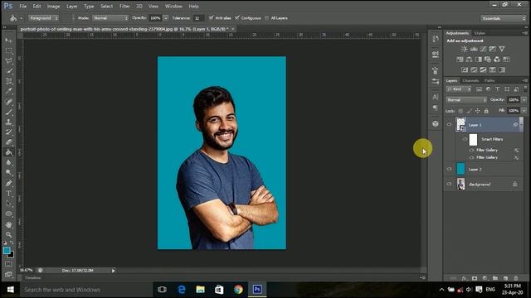Open the layer Fill dropdown arrow
The height and width of the screenshot is (298, 531).
tap(524, 110)
